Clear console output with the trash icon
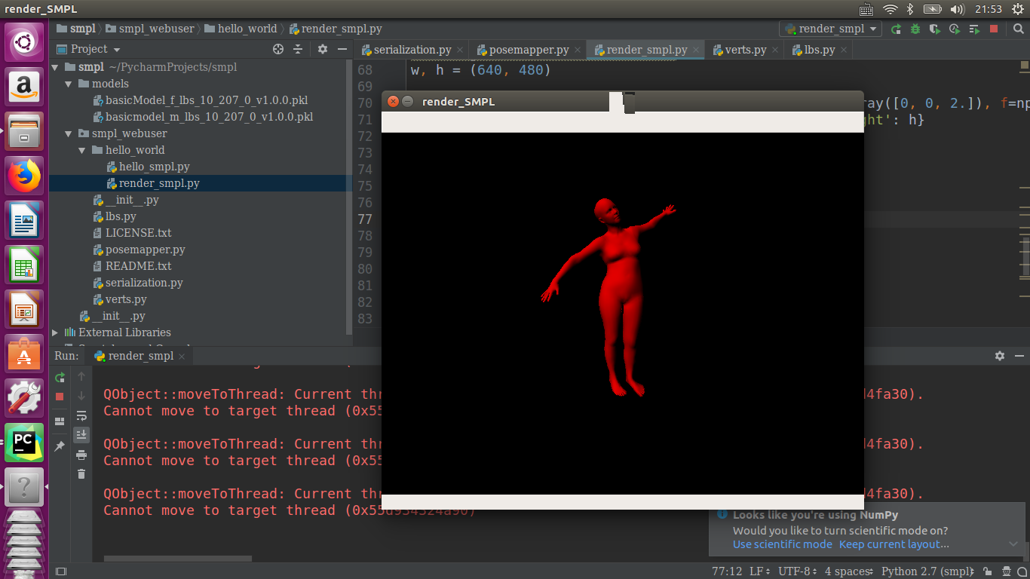 click(x=81, y=474)
